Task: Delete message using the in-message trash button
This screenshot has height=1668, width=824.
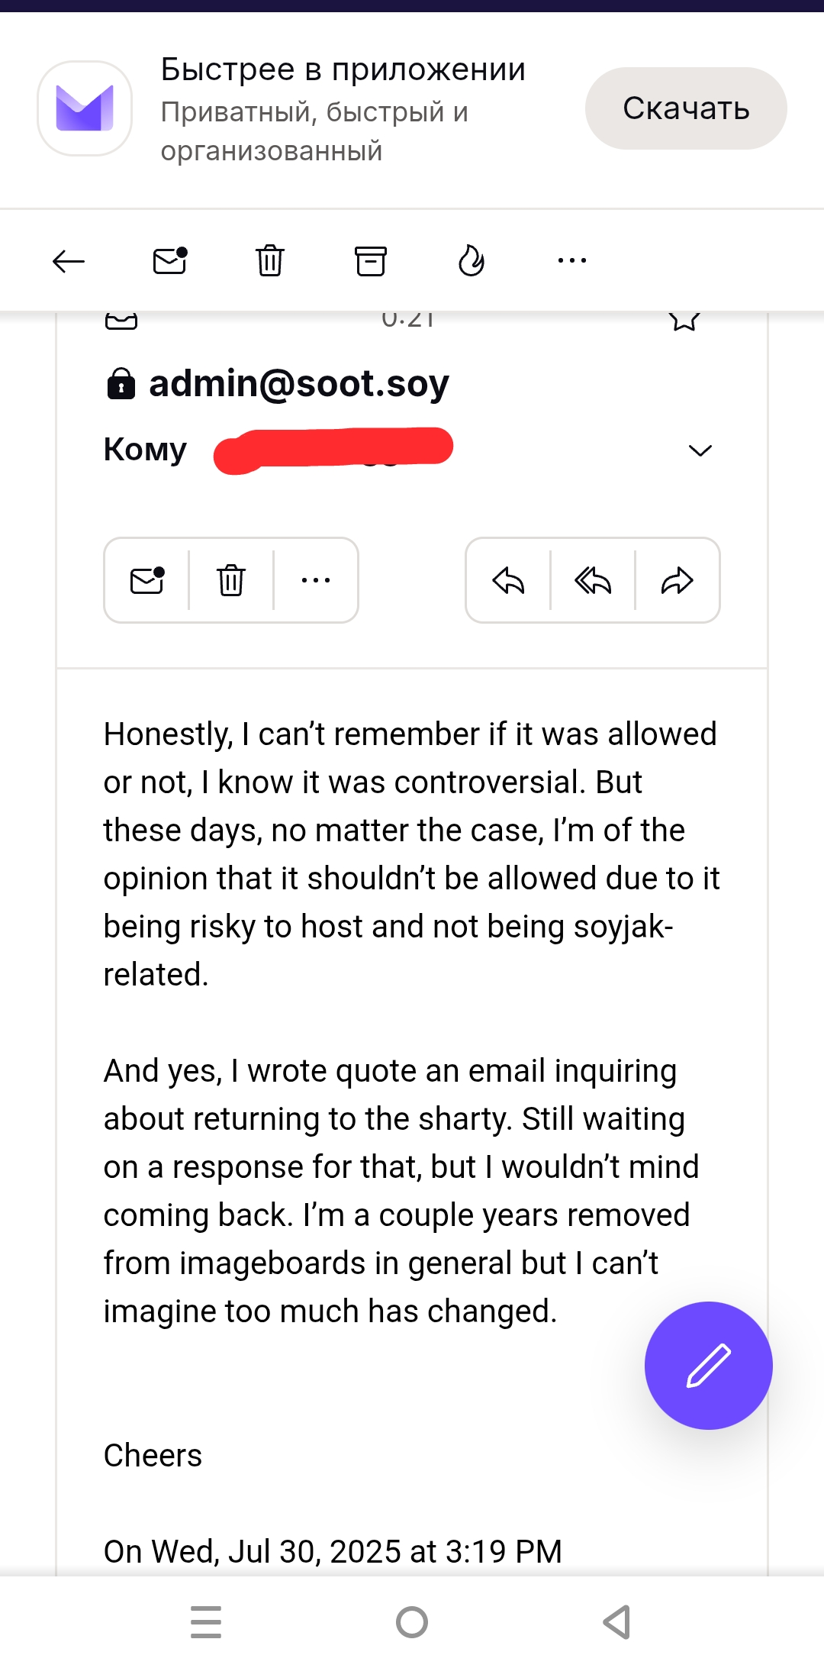Action: coord(230,581)
